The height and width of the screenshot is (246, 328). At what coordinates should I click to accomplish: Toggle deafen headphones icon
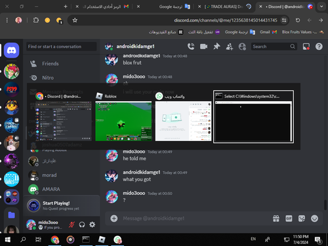[82, 224]
